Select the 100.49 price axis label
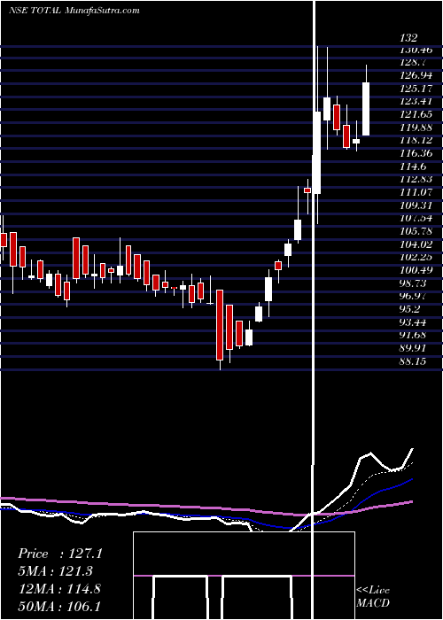 (x=416, y=270)
